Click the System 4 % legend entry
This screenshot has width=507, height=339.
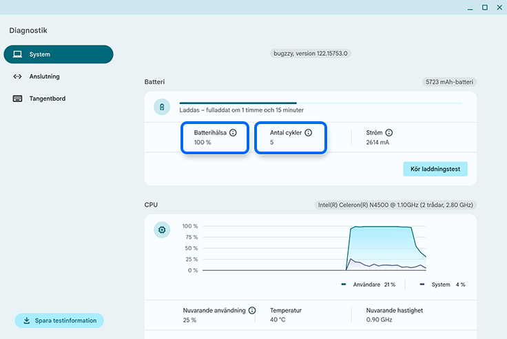point(442,285)
